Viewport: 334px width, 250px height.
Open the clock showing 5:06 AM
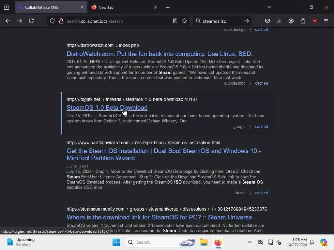[x=297, y=242]
